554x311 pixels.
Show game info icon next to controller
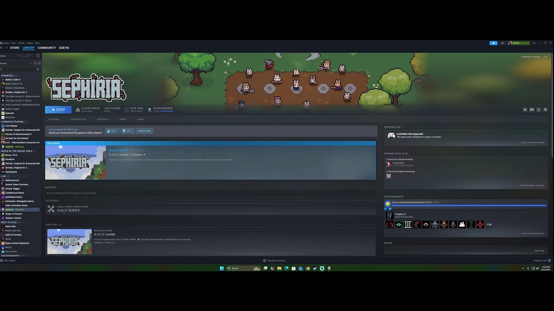(x=538, y=110)
